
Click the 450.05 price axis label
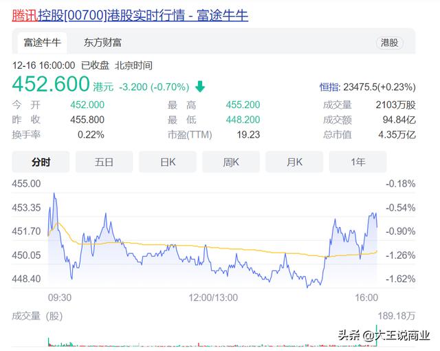pyautogui.click(x=26, y=255)
